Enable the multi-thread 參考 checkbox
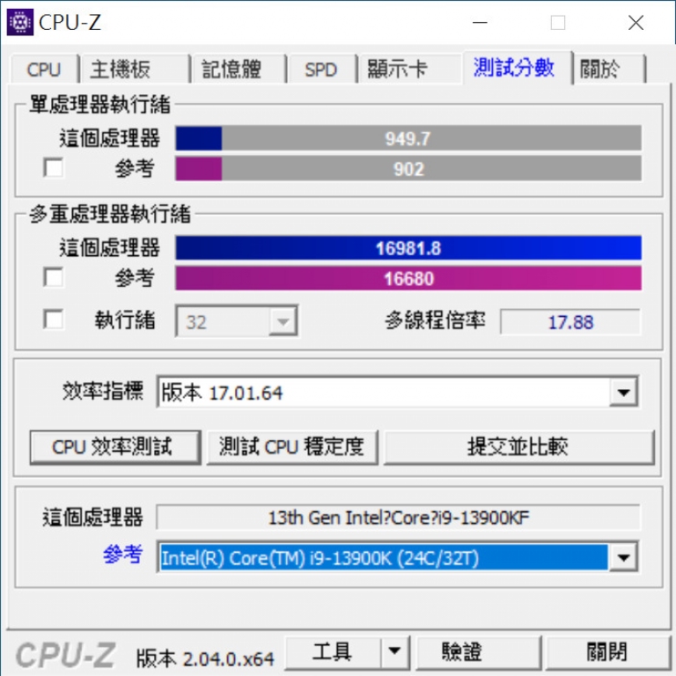 [54, 276]
